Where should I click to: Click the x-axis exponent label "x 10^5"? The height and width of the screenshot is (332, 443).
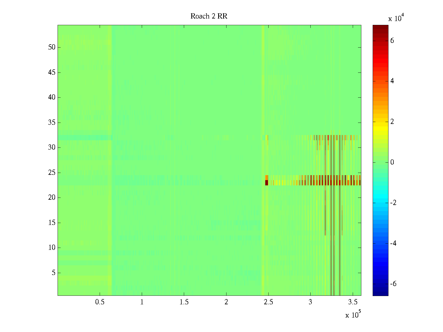coord(352,315)
